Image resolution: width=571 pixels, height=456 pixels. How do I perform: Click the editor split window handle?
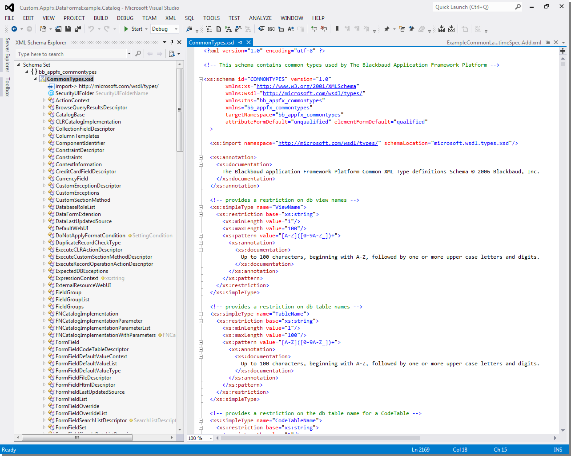click(x=563, y=51)
